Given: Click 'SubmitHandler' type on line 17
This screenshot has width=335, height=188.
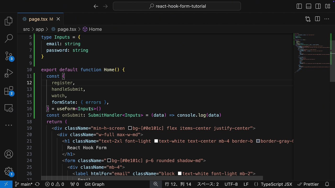Looking at the screenshot, I should click(105, 115).
